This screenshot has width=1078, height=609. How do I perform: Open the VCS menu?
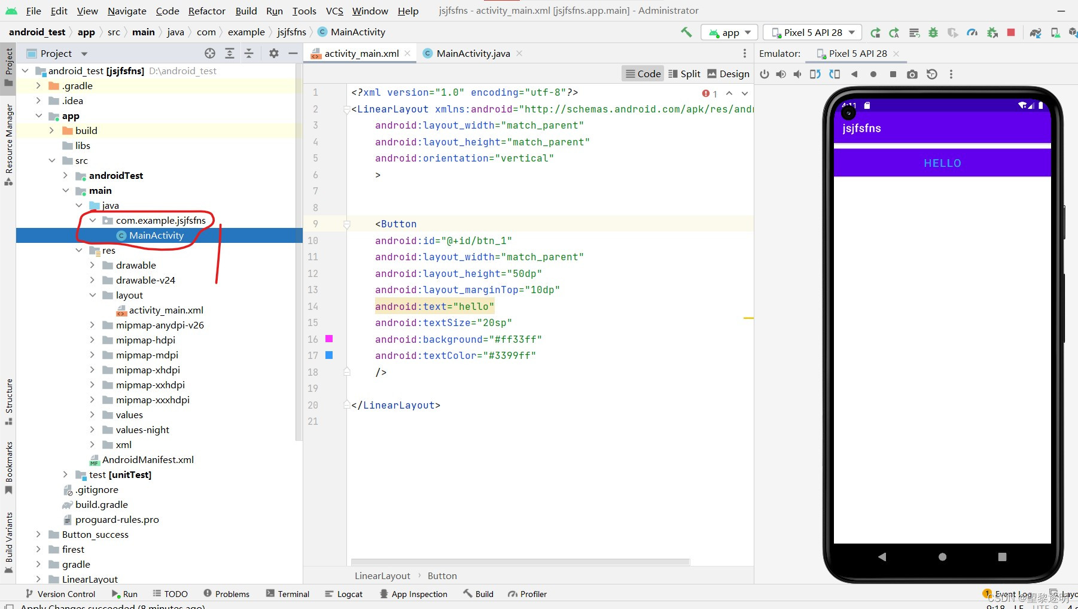334,11
